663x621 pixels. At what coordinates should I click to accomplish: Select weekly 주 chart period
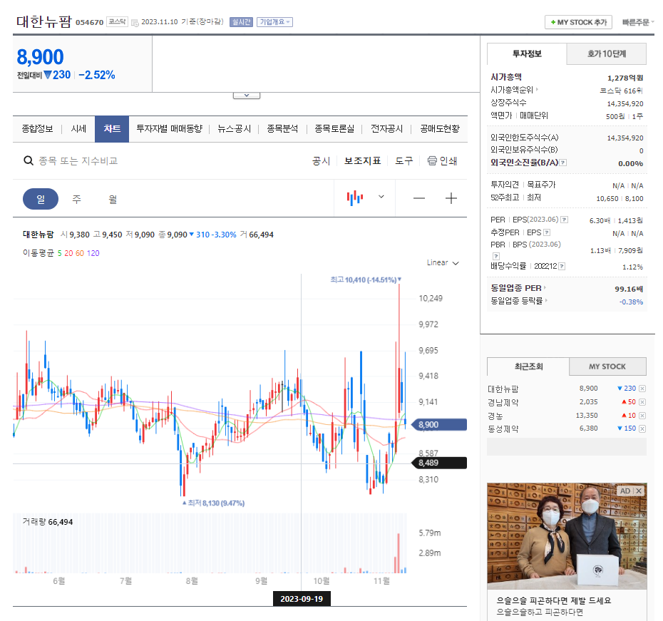76,199
